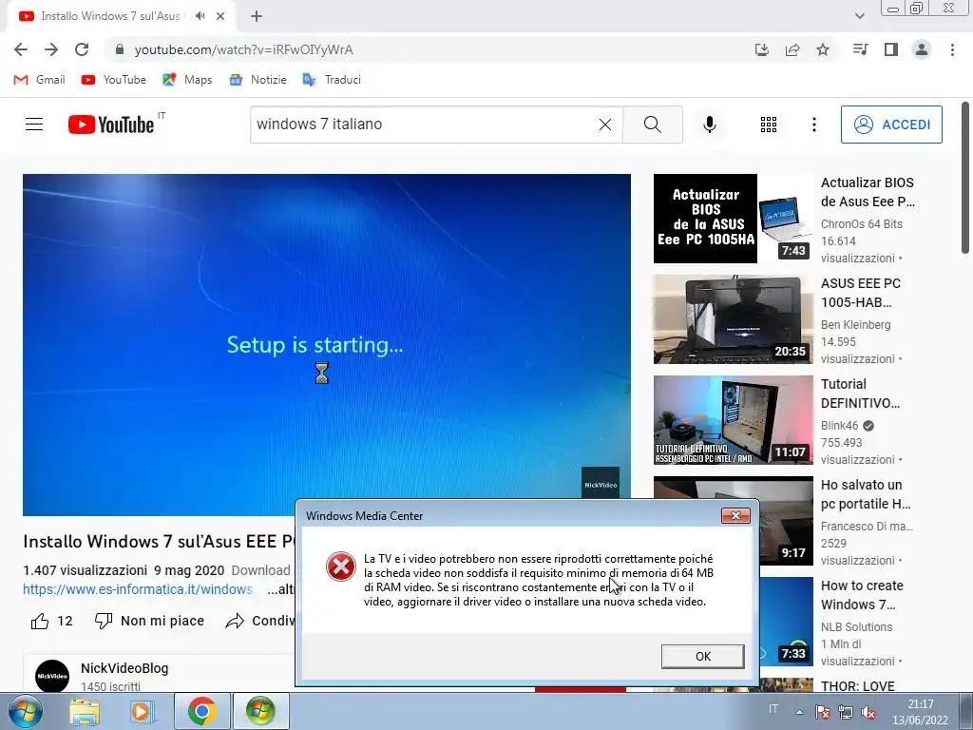973x730 pixels.
Task: Share this page via the address bar icon
Action: tap(792, 49)
